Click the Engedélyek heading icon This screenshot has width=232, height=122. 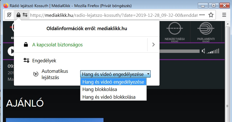[26, 60]
